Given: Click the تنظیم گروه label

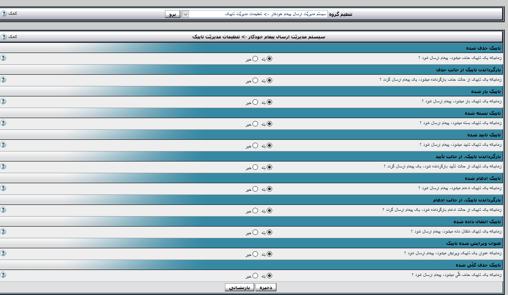Looking at the screenshot, I should (341, 14).
